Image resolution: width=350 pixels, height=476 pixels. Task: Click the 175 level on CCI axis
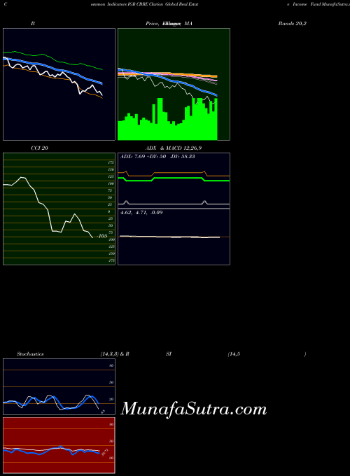(111, 162)
